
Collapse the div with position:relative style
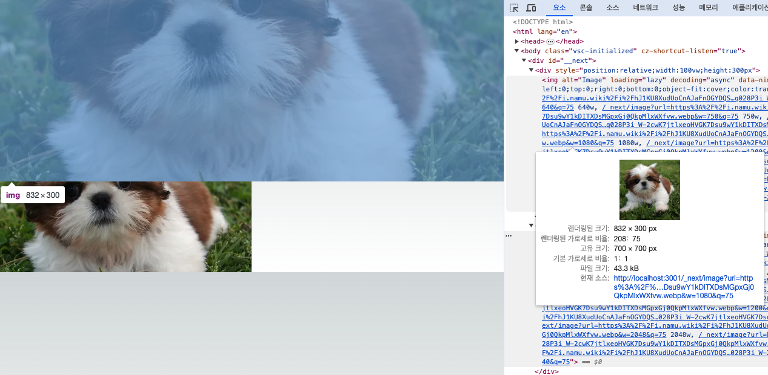point(531,70)
